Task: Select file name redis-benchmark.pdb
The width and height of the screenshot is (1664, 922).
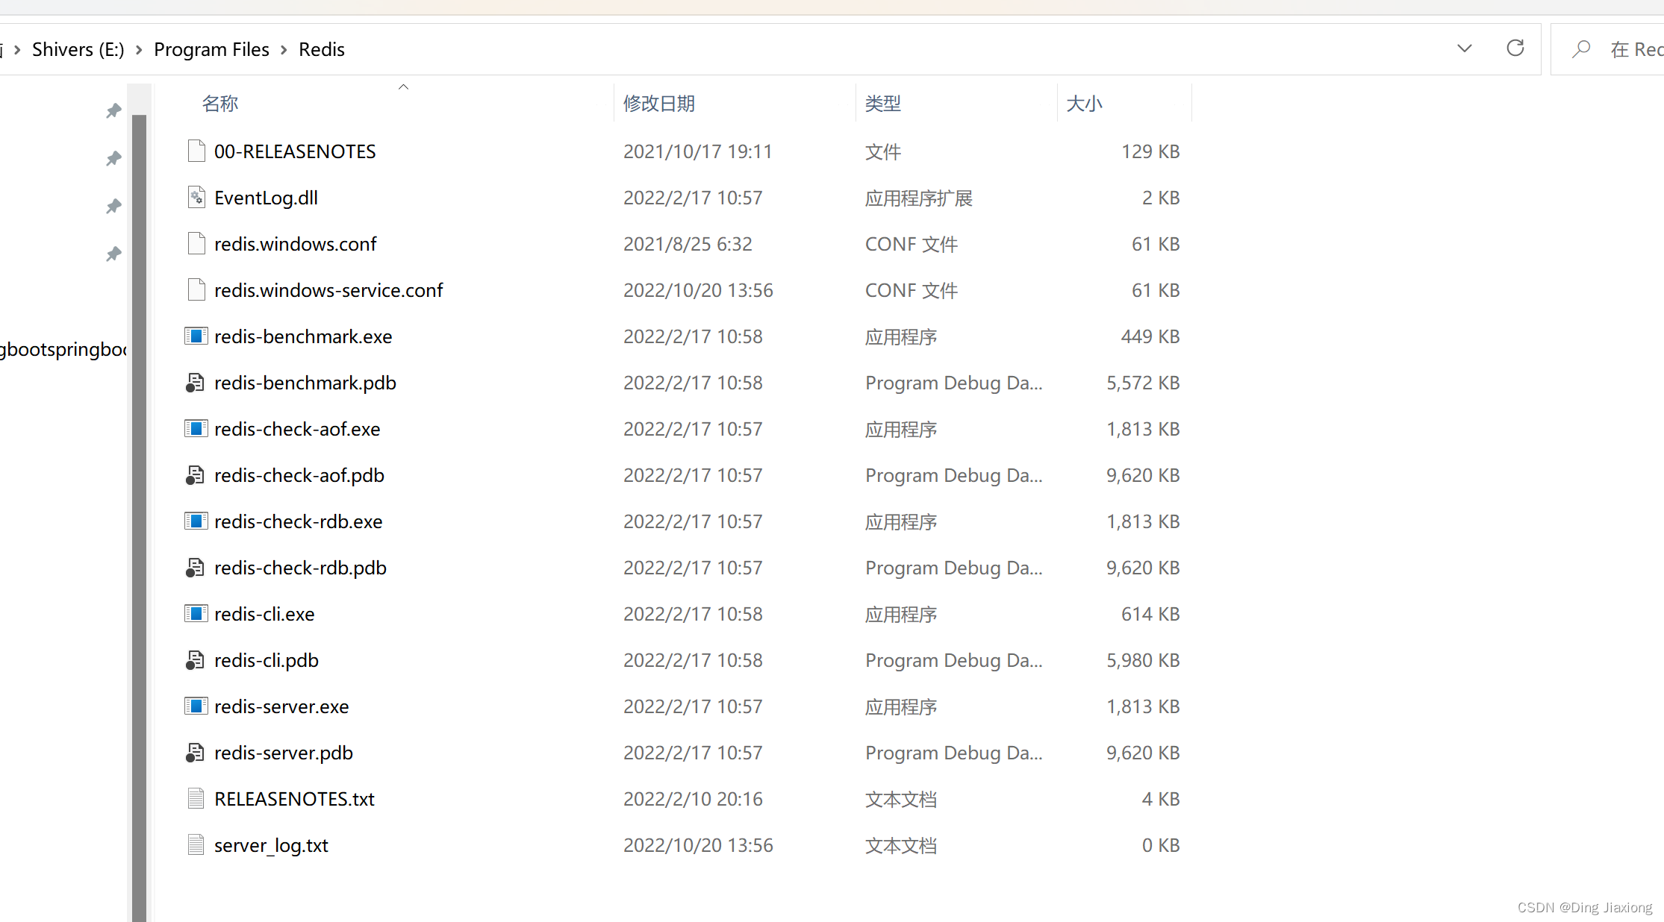Action: pyautogui.click(x=305, y=383)
